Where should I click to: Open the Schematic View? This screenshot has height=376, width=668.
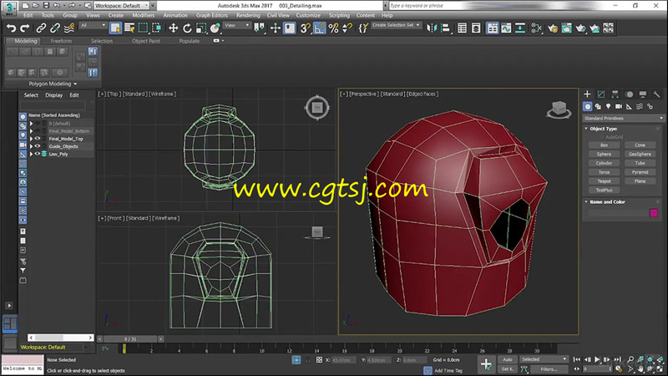pyautogui.click(x=520, y=28)
